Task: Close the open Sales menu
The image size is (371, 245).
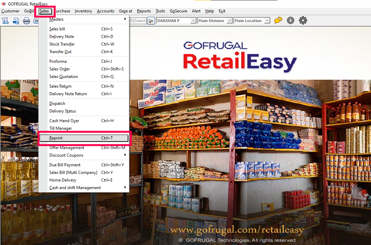Action: [x=44, y=11]
